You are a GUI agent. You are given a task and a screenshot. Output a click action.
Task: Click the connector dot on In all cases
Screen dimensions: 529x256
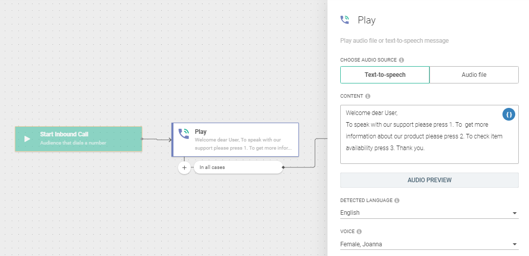[x=283, y=167]
